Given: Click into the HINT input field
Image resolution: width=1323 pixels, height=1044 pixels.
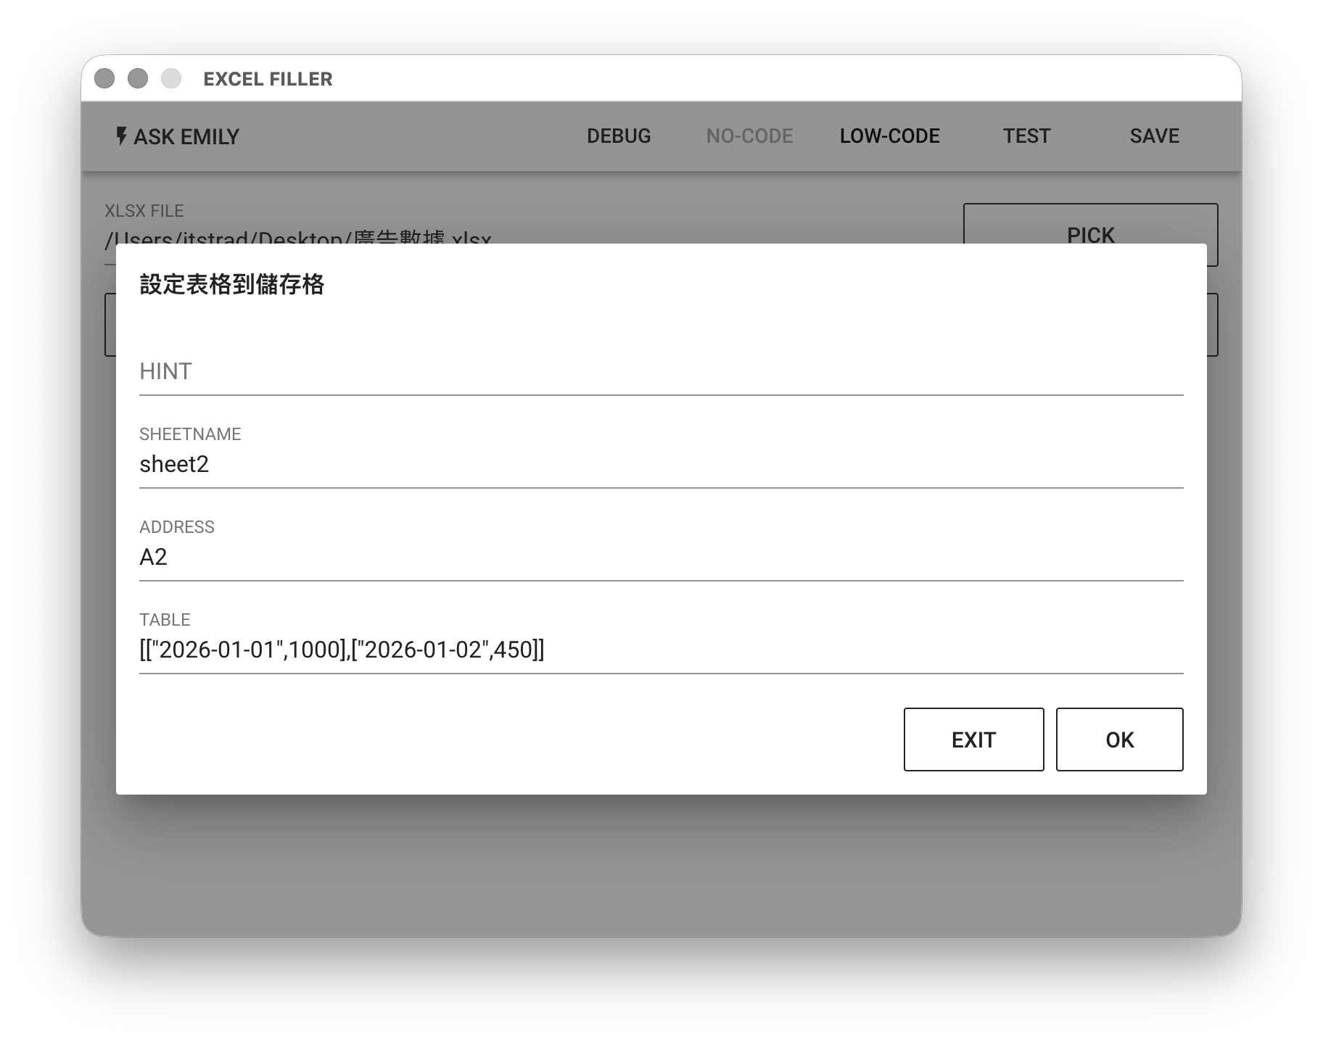Looking at the screenshot, I should [660, 372].
